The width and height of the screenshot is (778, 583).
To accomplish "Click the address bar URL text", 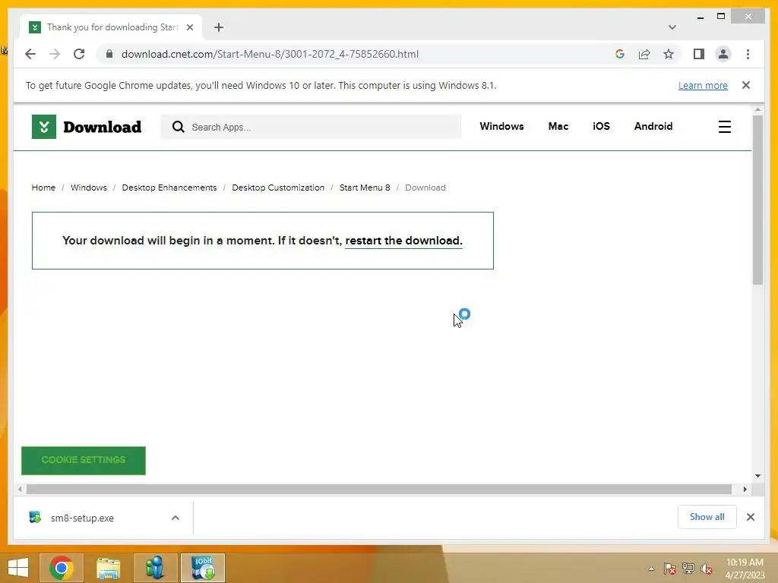I will [270, 54].
